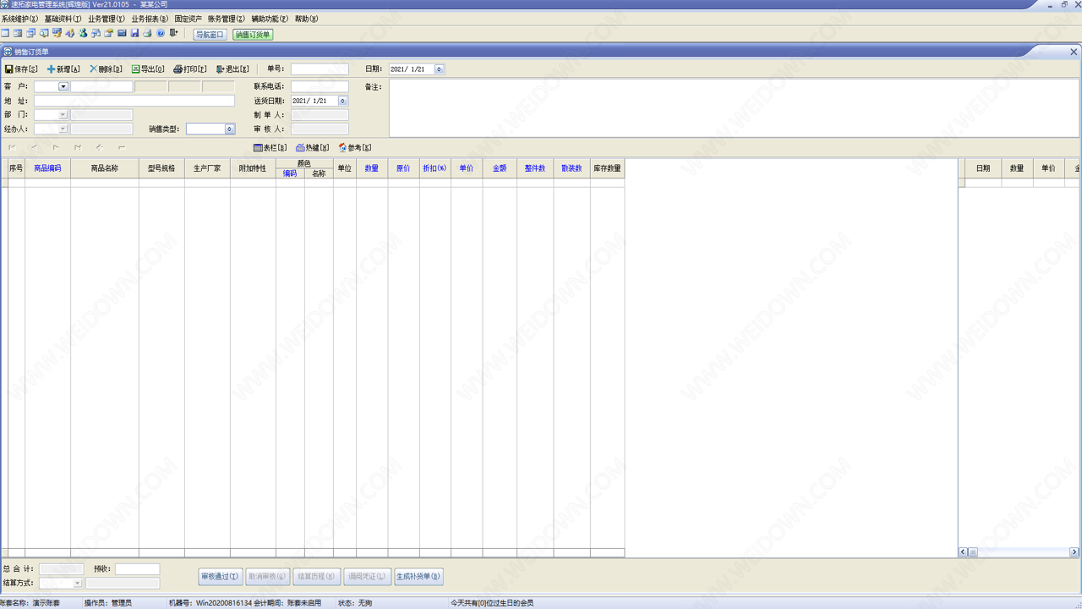Click the 地址 address field
Viewport: 1082px width, 609px height.
point(134,101)
